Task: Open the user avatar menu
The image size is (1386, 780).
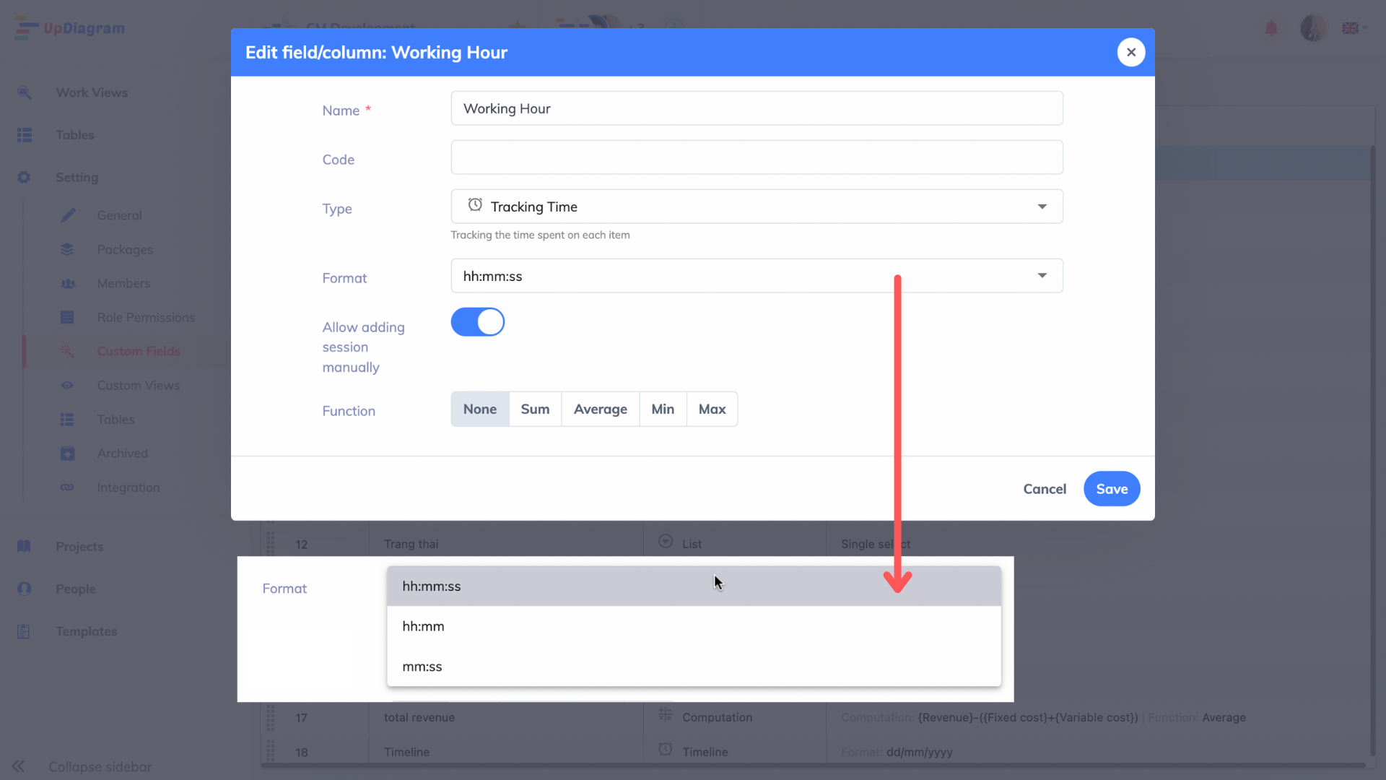Action: click(x=1312, y=28)
